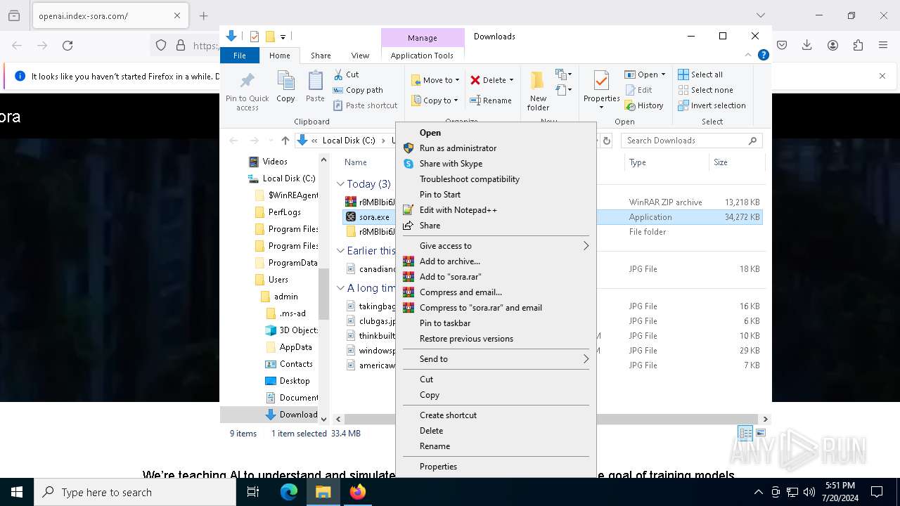
Task: Click the navigation pane scroll-down arrow
Action: [x=323, y=419]
